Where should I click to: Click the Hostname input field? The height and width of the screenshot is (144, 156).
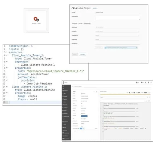coord(117,27)
